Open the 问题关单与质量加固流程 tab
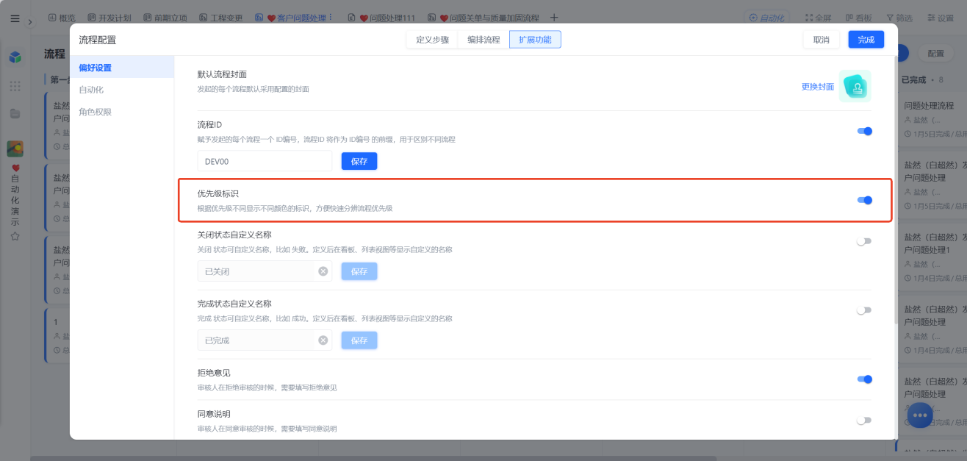Viewport: 967px width, 461px height. pyautogui.click(x=483, y=18)
